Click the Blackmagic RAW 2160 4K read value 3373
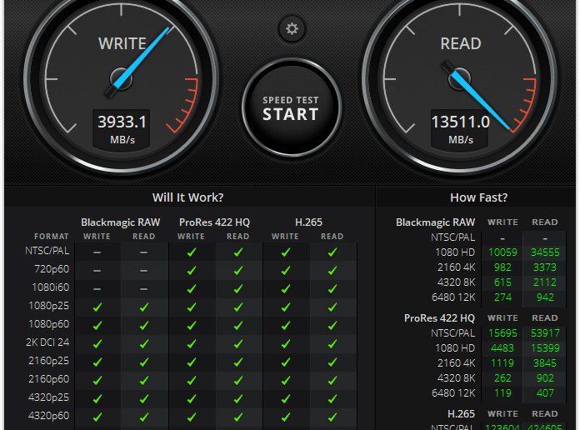This screenshot has height=430, width=580. tap(545, 267)
